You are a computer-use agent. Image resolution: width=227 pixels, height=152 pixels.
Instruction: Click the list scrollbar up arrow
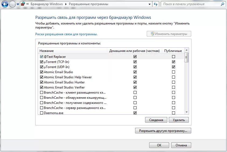[x=187, y=50]
